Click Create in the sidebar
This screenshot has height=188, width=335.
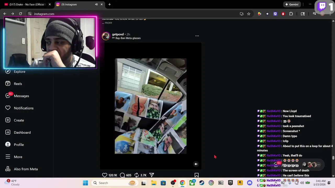click(x=15, y=120)
